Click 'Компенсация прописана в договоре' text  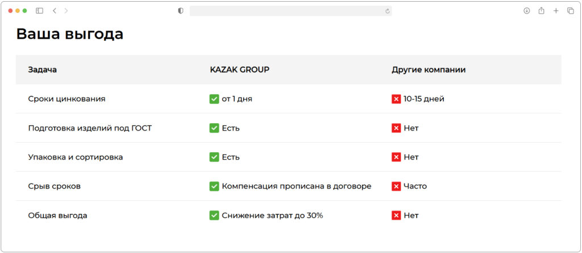[297, 186]
